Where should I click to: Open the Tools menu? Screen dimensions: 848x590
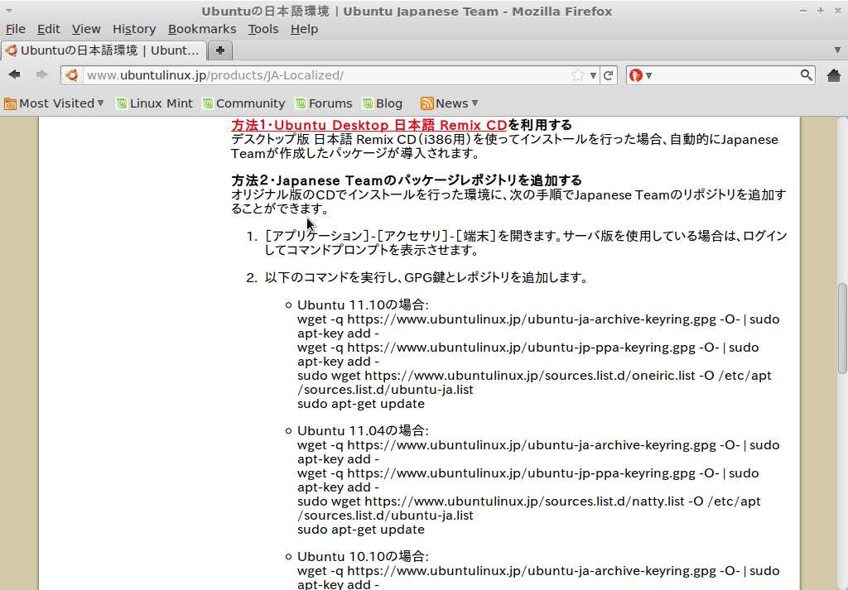263,29
